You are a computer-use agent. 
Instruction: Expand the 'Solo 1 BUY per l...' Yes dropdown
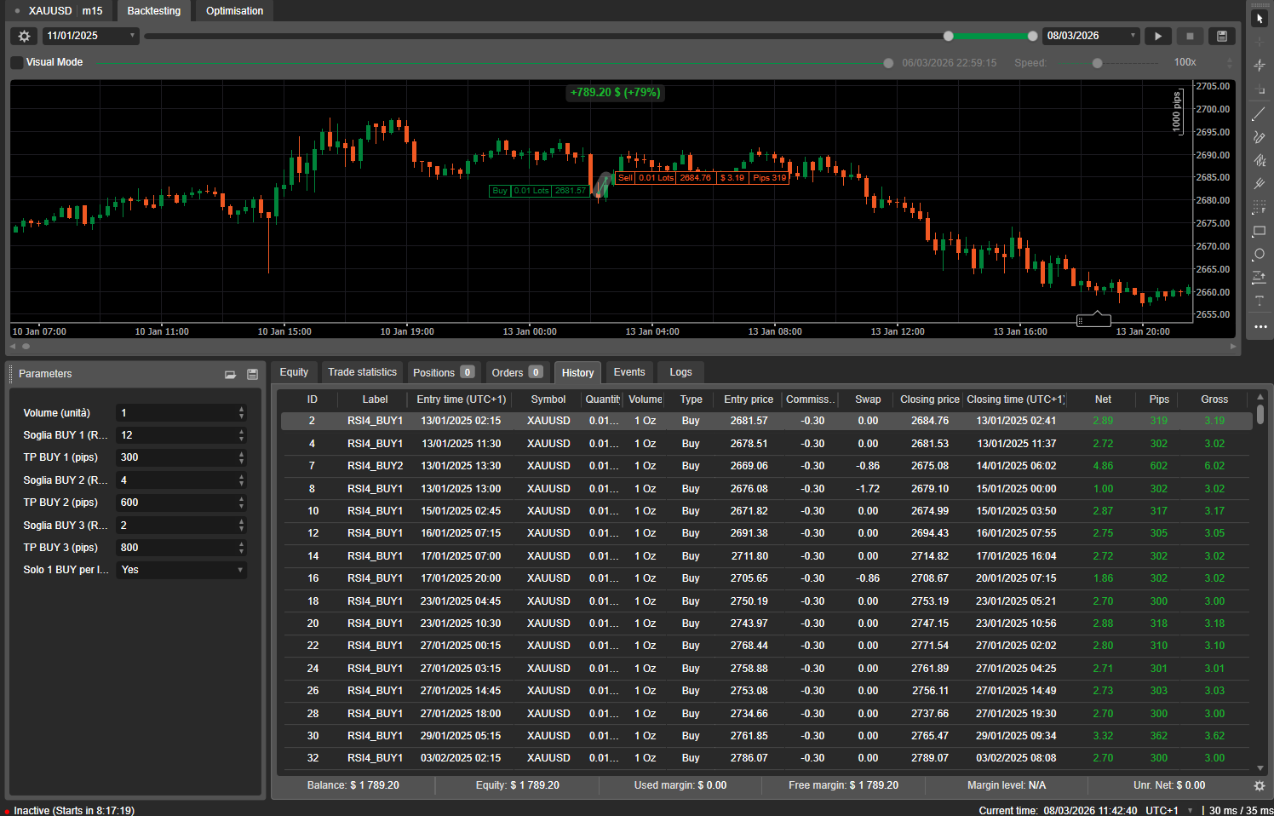pos(181,570)
